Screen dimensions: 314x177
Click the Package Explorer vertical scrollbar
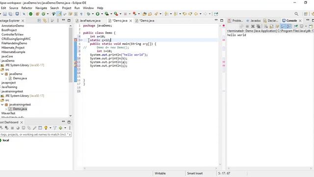click(71, 55)
